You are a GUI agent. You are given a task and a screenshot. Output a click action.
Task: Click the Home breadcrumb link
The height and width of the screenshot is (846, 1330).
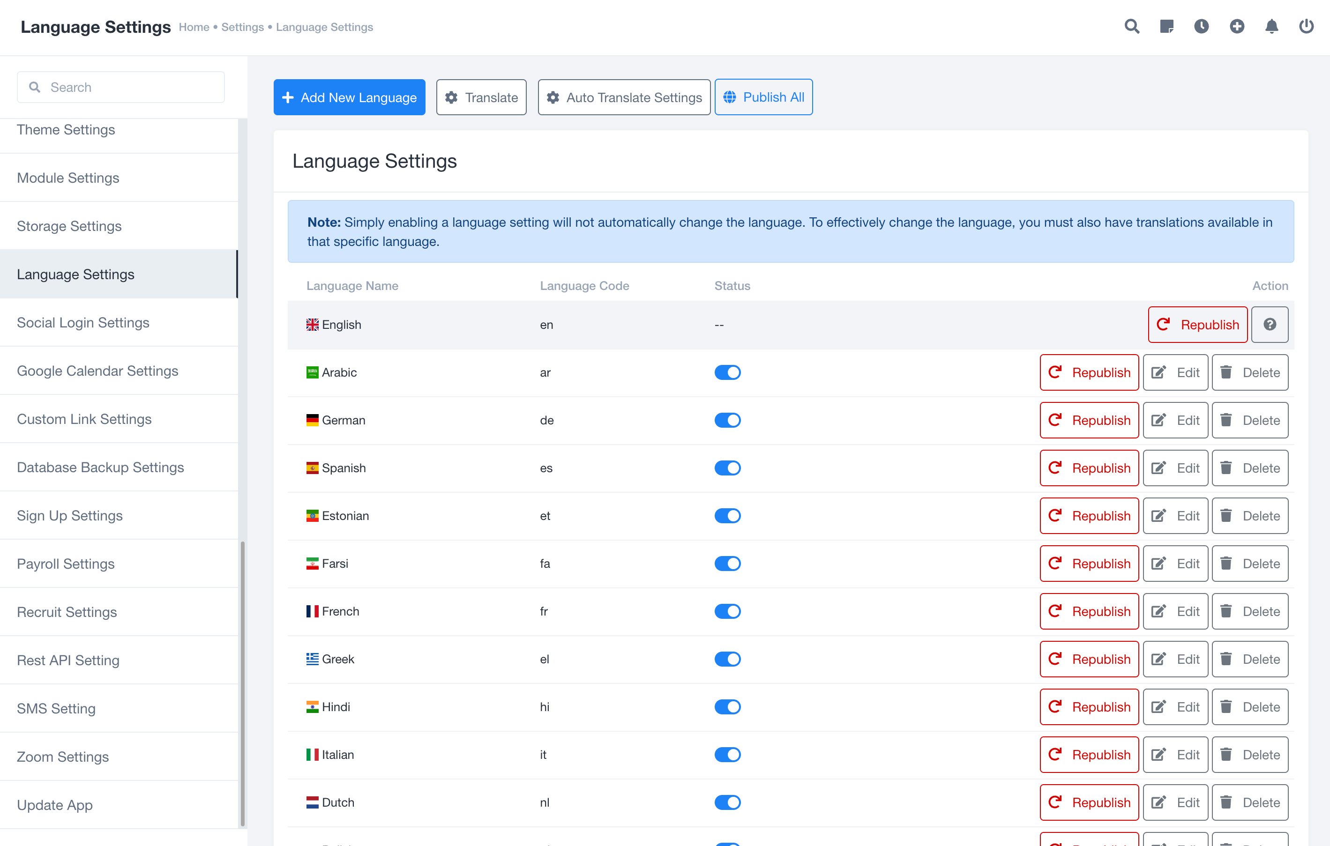pyautogui.click(x=194, y=27)
